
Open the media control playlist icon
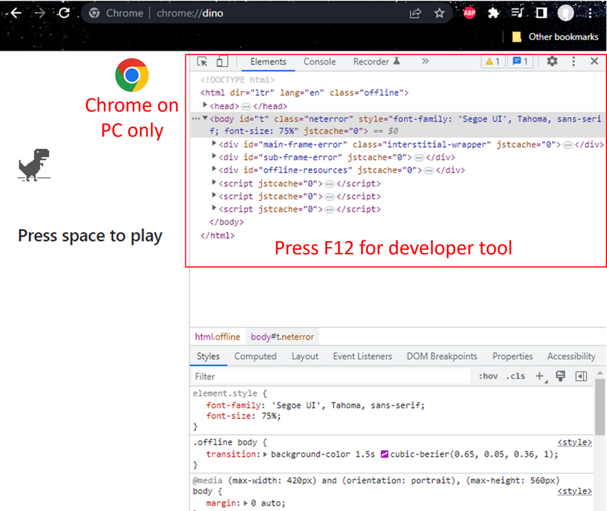[x=517, y=13]
